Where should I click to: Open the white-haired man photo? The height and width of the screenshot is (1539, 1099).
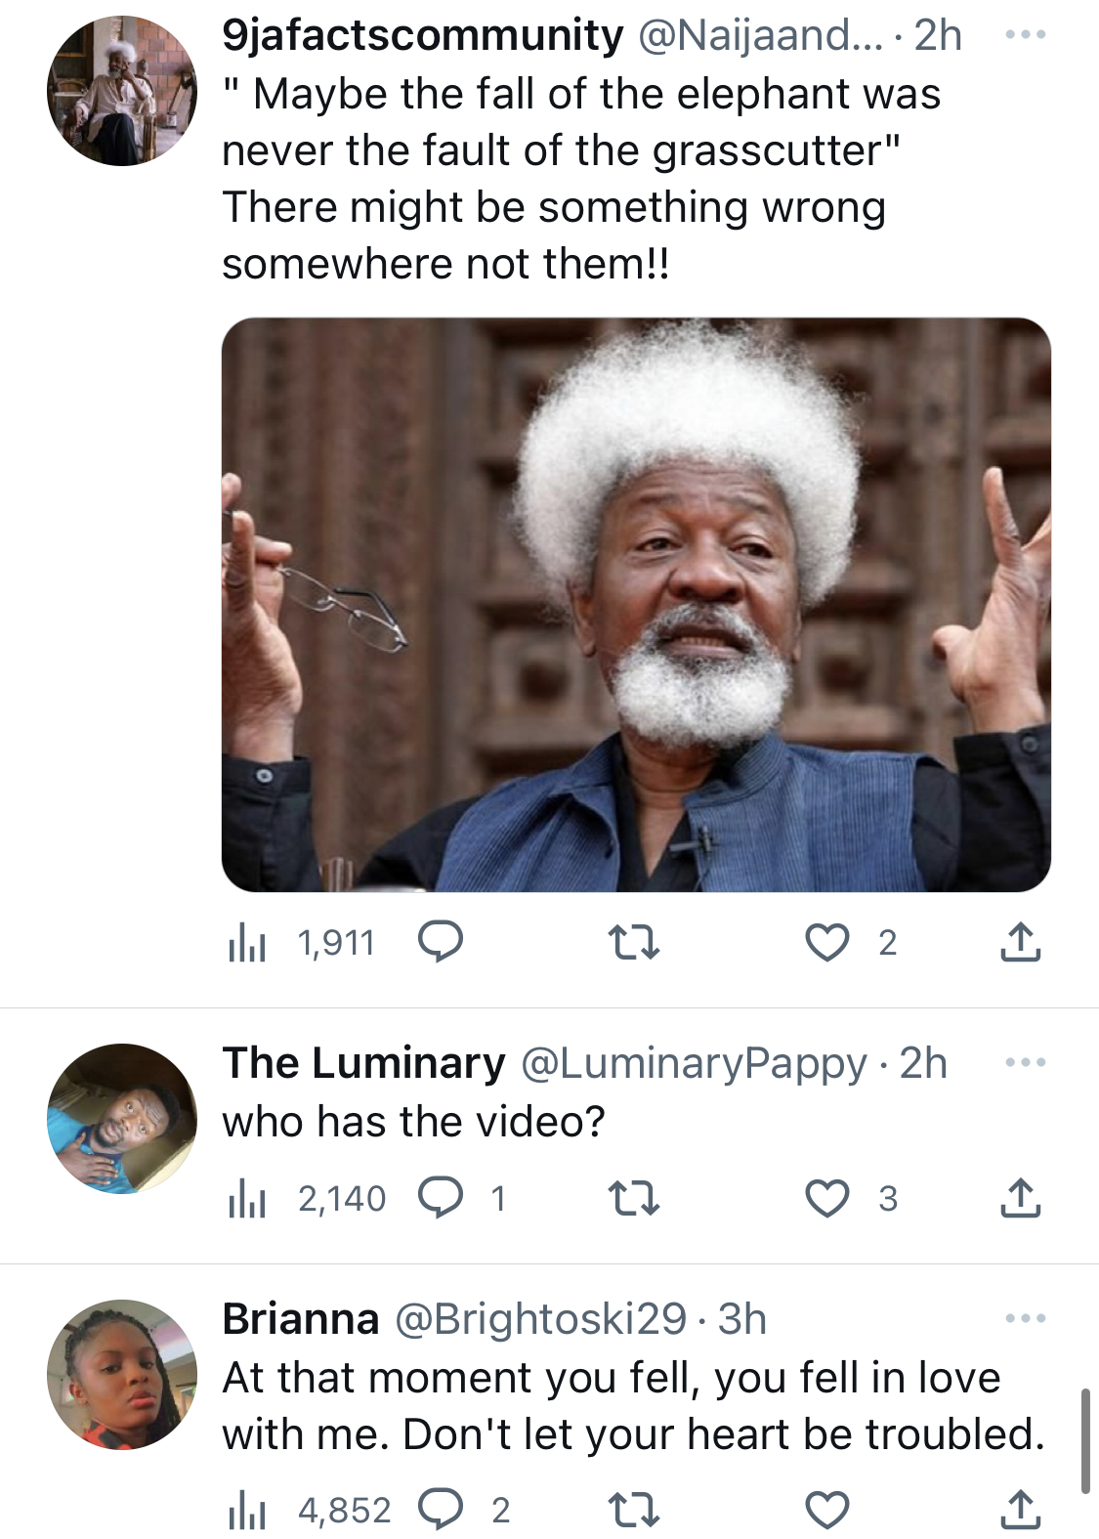pyautogui.click(x=636, y=604)
